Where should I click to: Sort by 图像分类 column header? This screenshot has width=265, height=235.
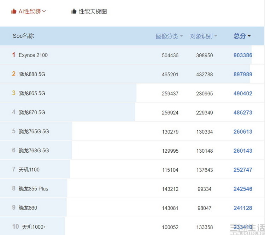[x=167, y=36]
